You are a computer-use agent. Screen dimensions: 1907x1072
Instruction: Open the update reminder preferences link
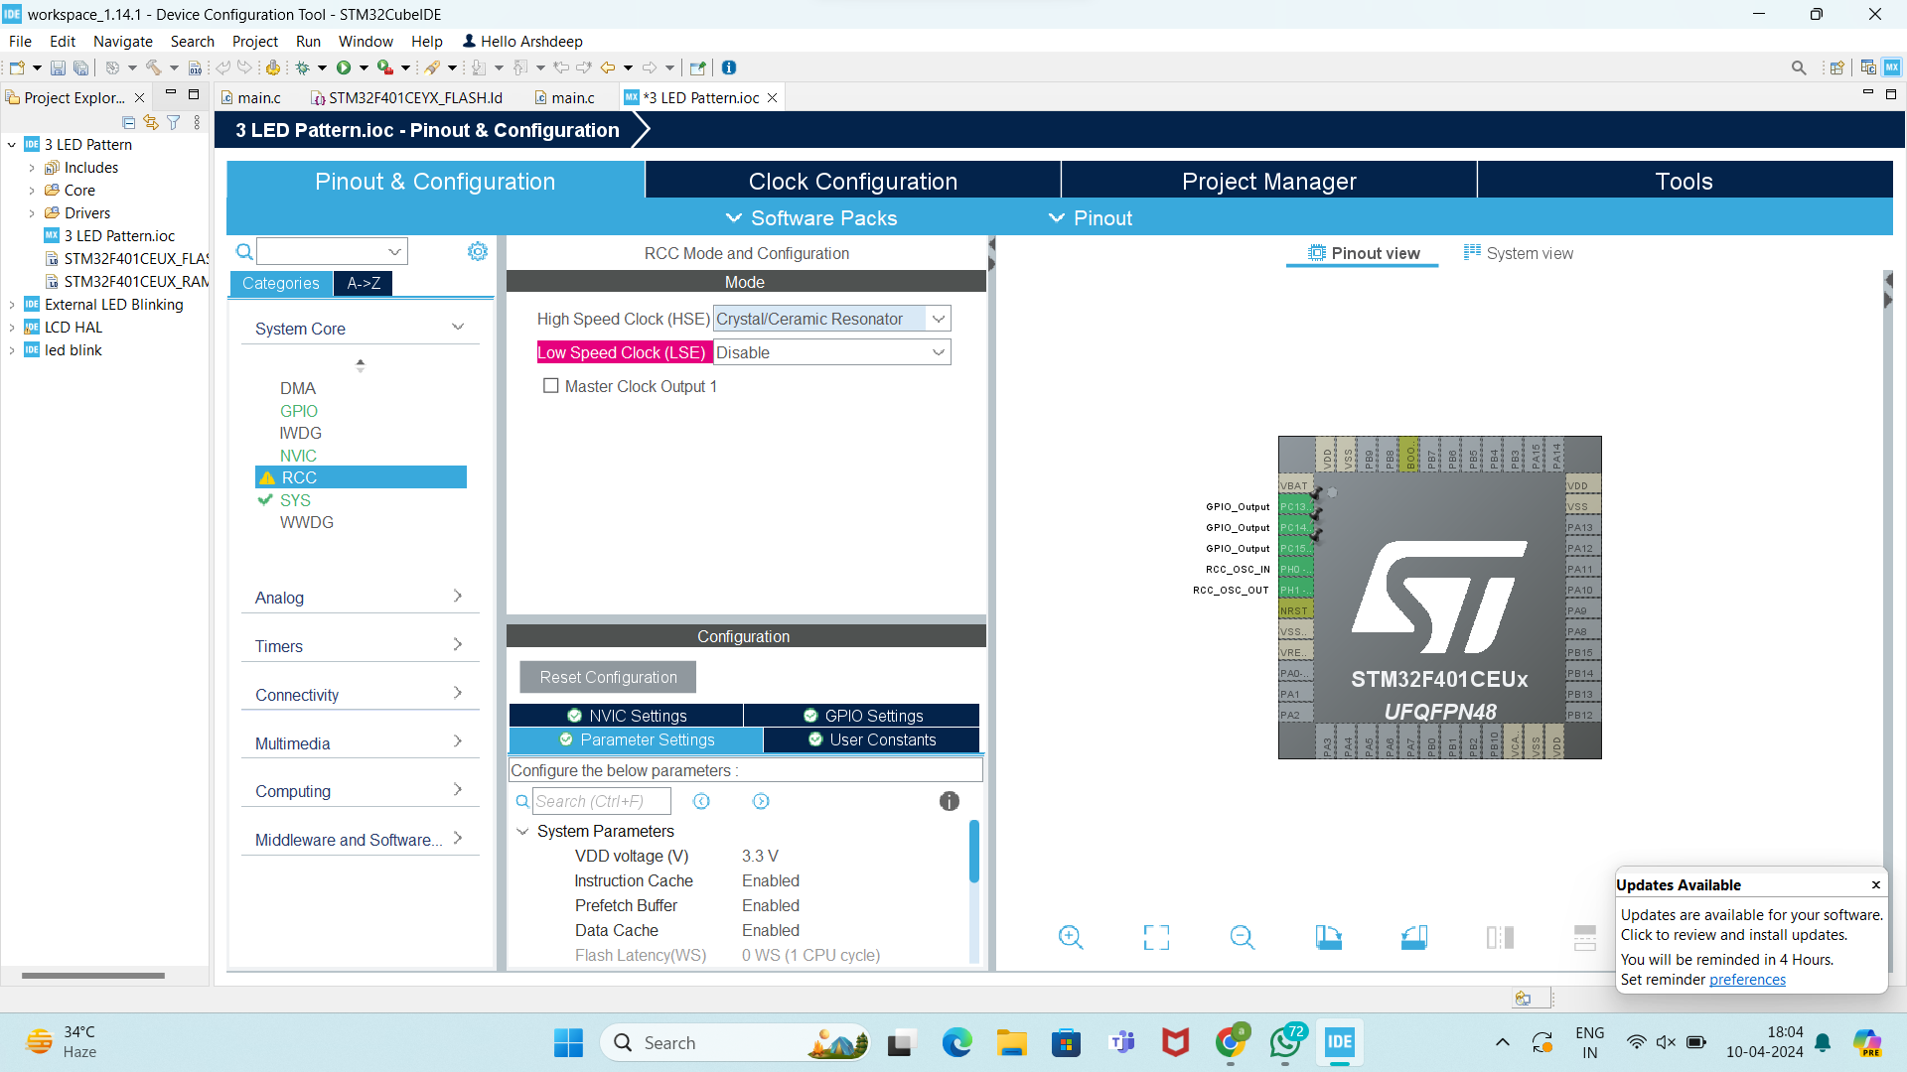(1747, 980)
